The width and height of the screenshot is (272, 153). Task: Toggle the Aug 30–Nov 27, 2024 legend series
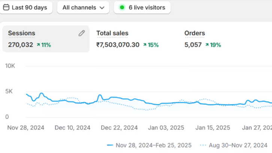[238, 145]
